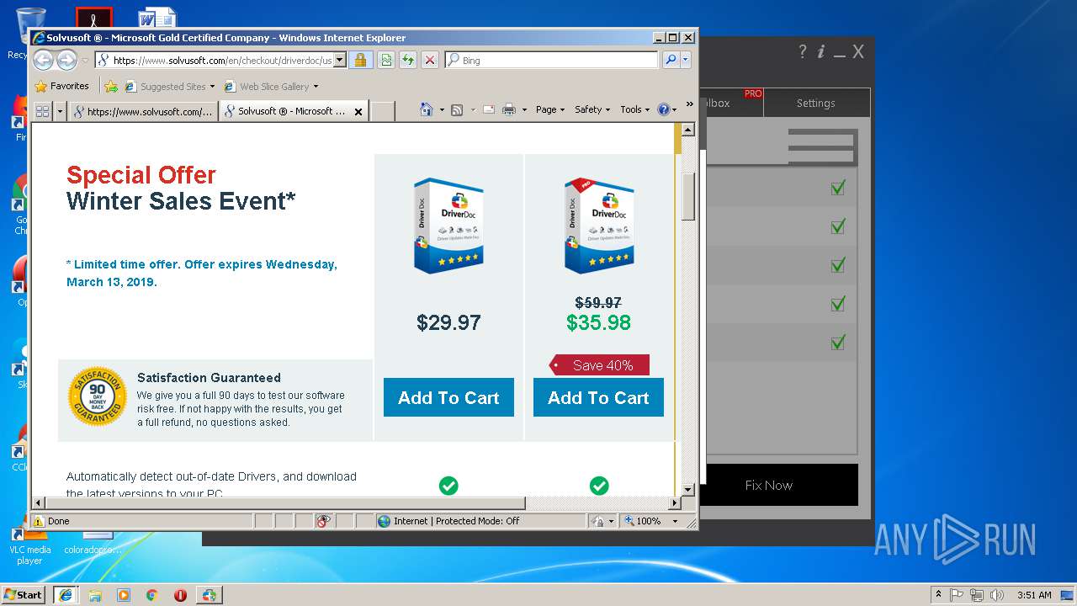This screenshot has width=1077, height=606.
Task: Close the active Solvusoft tab
Action: (x=358, y=111)
